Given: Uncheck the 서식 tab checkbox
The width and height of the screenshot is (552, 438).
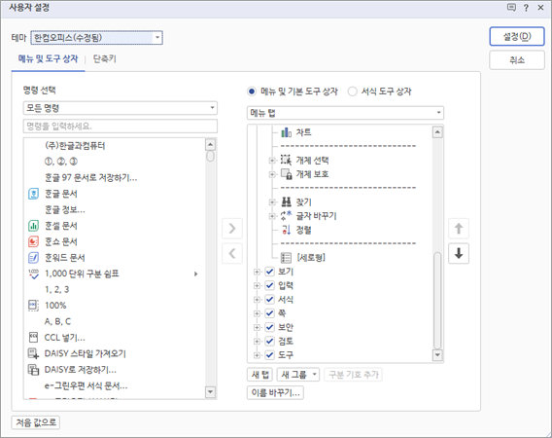Looking at the screenshot, I should [x=269, y=300].
